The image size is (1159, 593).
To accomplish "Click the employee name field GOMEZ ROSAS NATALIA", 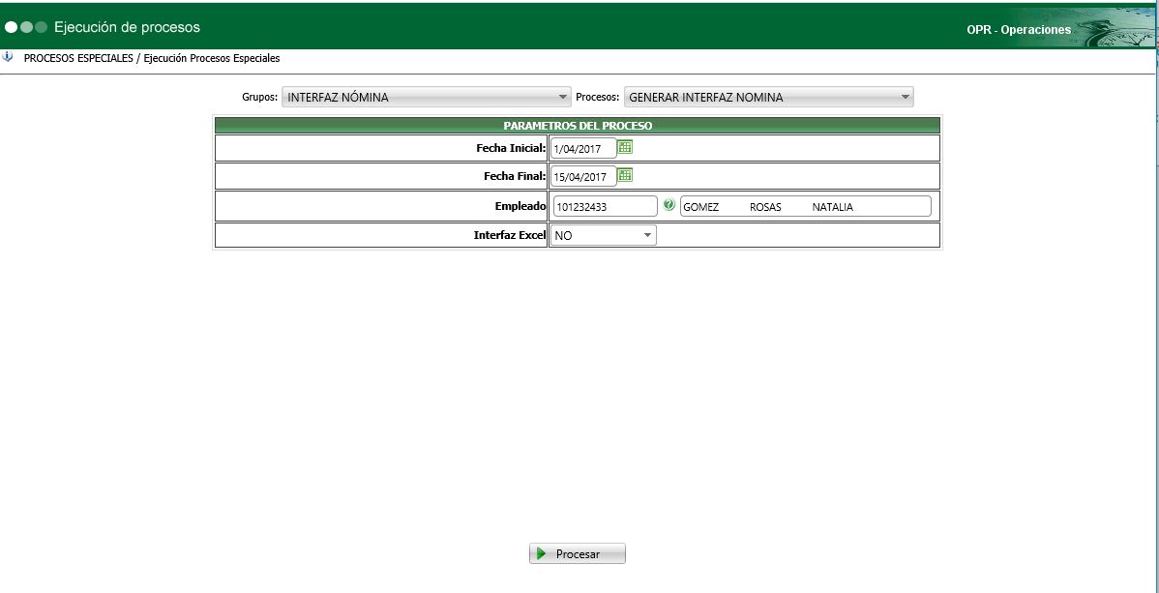I will [x=806, y=207].
